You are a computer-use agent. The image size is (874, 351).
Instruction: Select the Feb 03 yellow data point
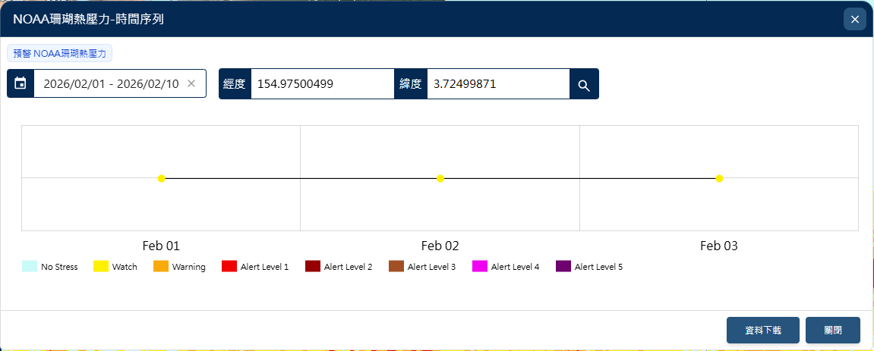pyautogui.click(x=719, y=178)
